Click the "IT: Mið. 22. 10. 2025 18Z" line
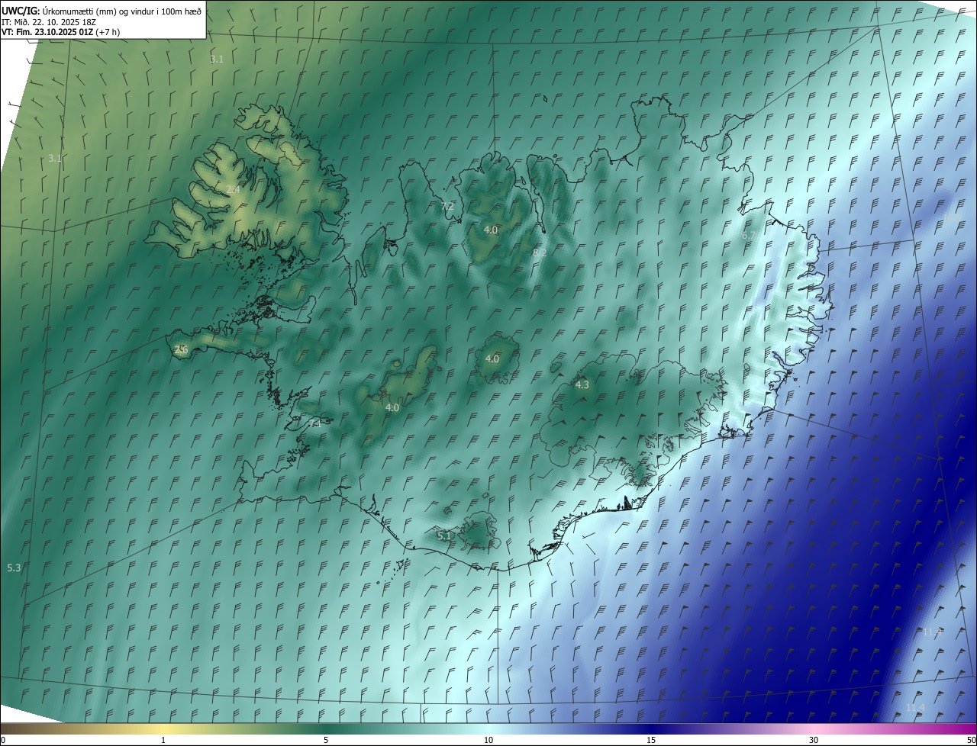This screenshot has width=977, height=746. point(49,21)
